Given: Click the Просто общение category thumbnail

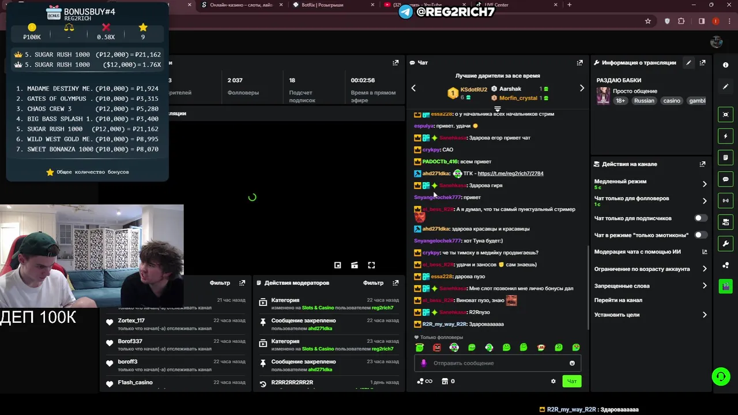Looking at the screenshot, I should point(603,96).
